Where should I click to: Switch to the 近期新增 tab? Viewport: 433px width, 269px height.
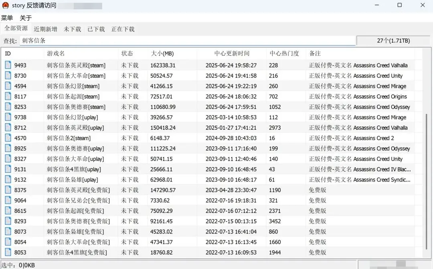click(46, 29)
